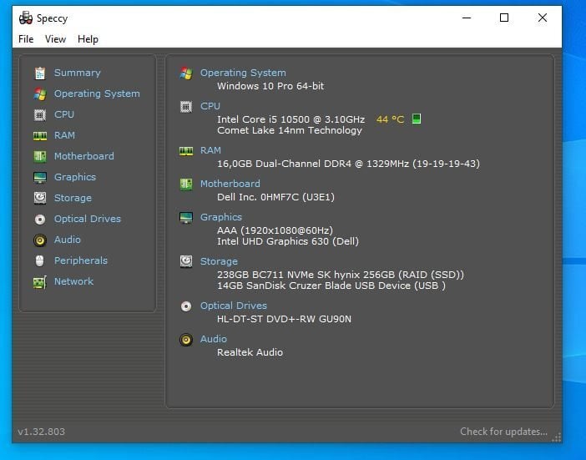Click the Intel UHD Graphics 630 (Dell) text
Screen dimensions: 586x460
click(288, 241)
